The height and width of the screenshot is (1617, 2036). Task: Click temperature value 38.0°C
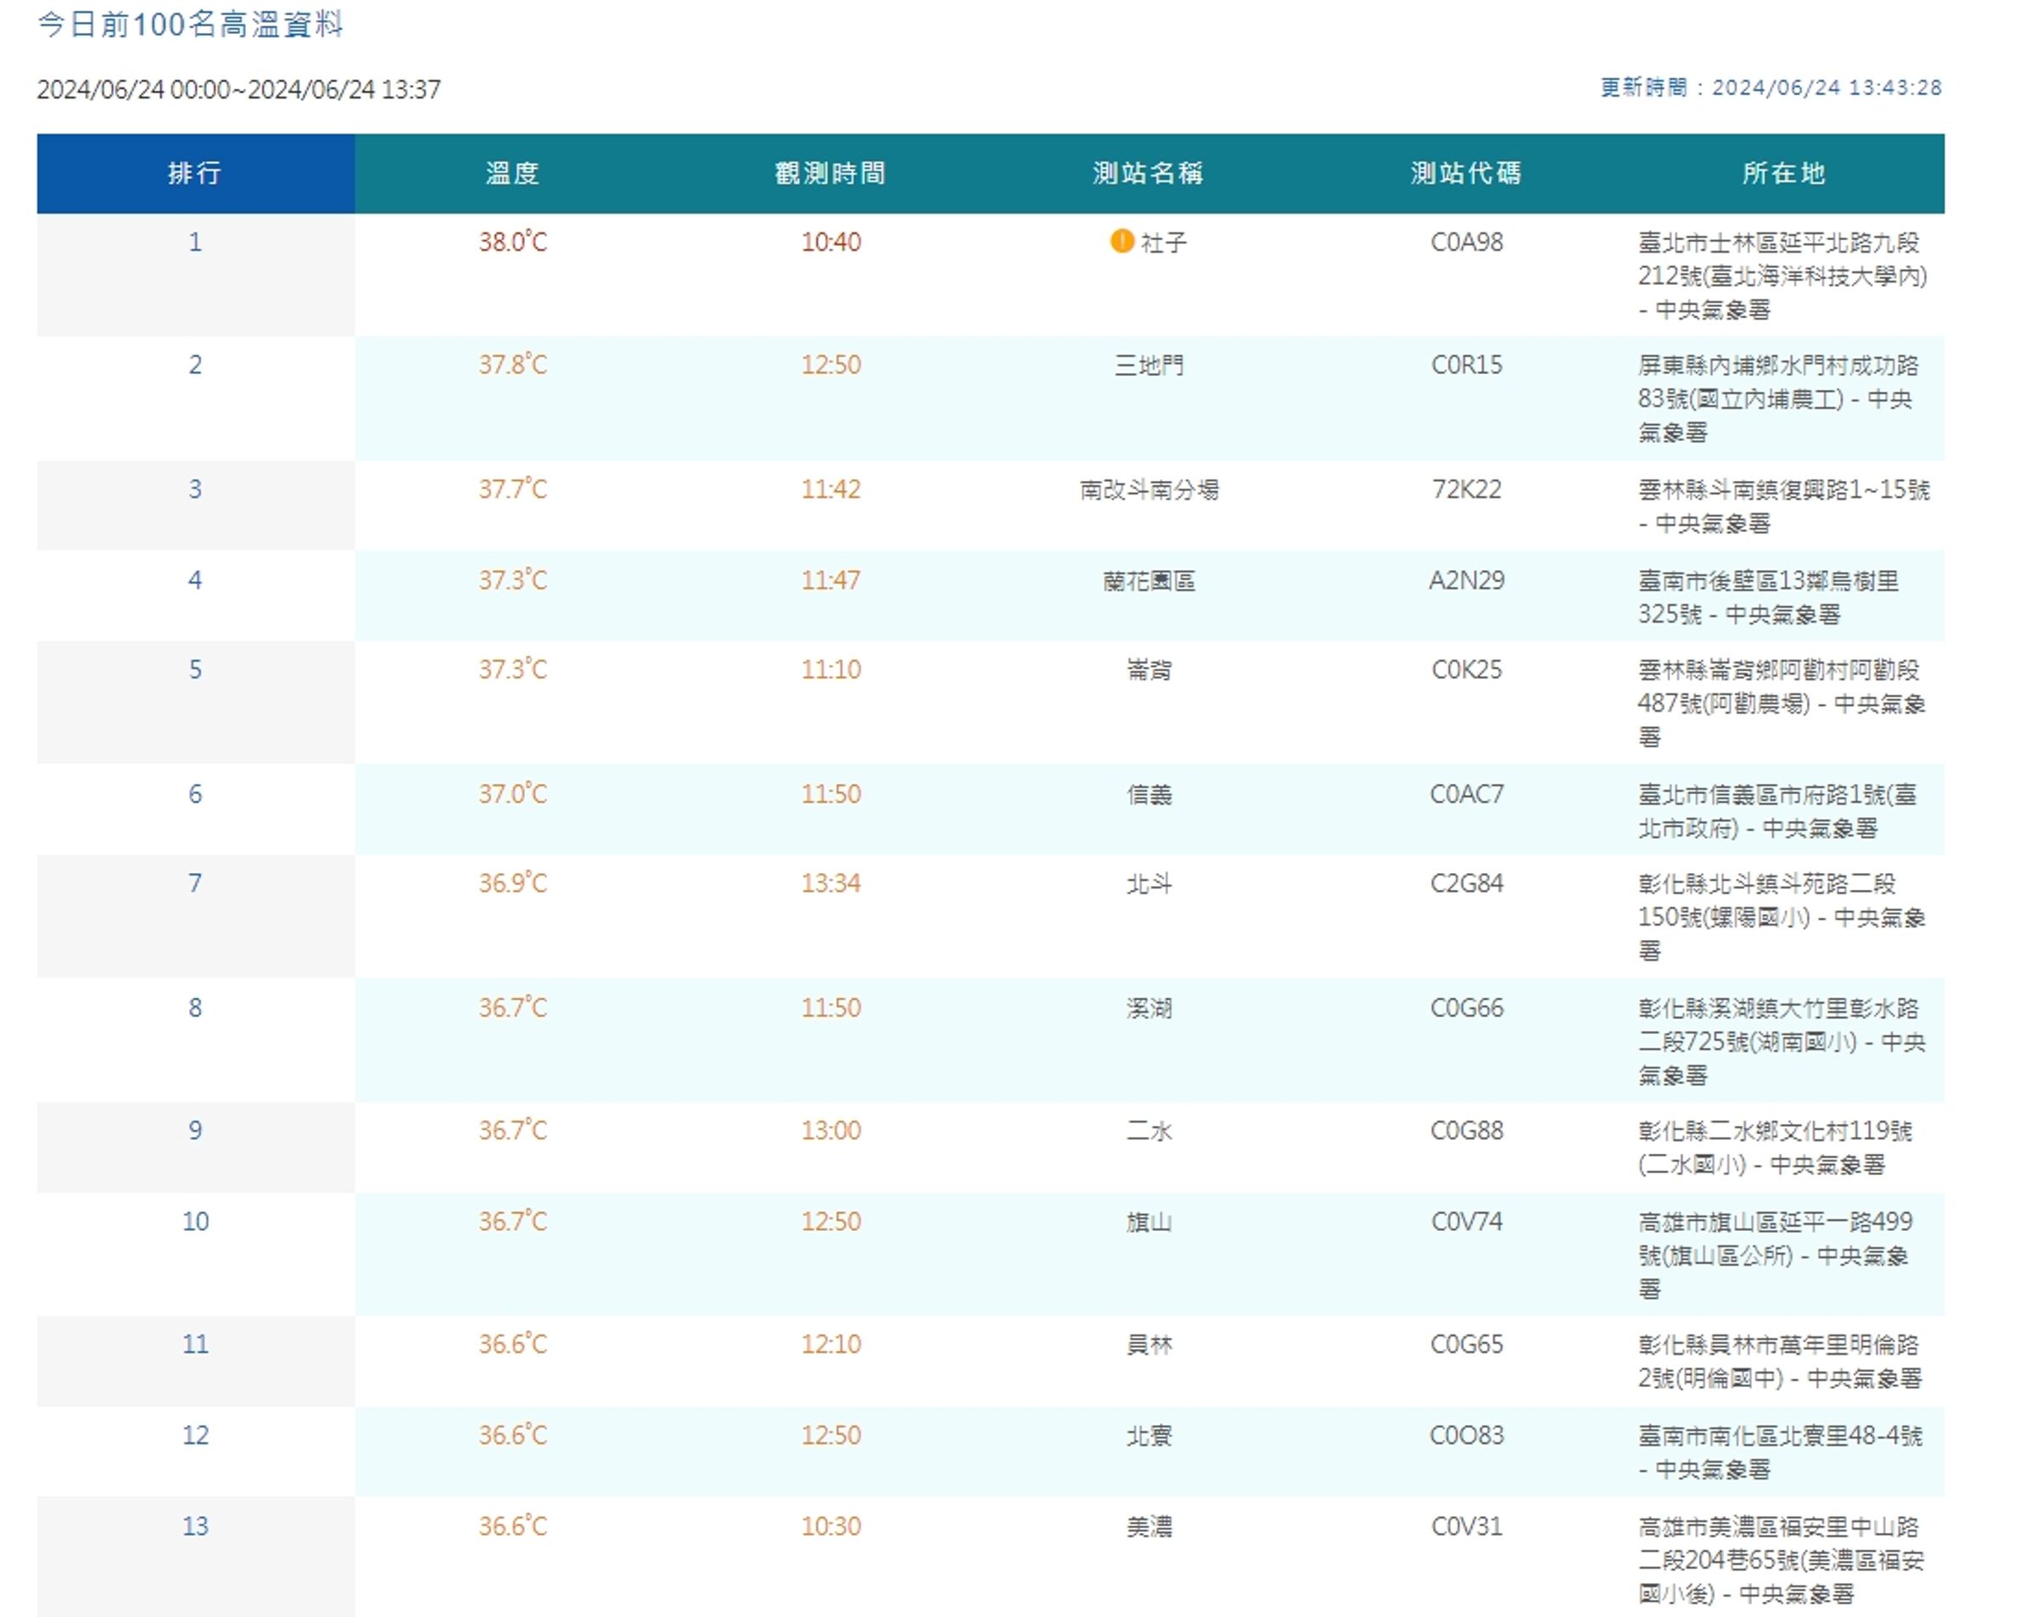point(512,242)
